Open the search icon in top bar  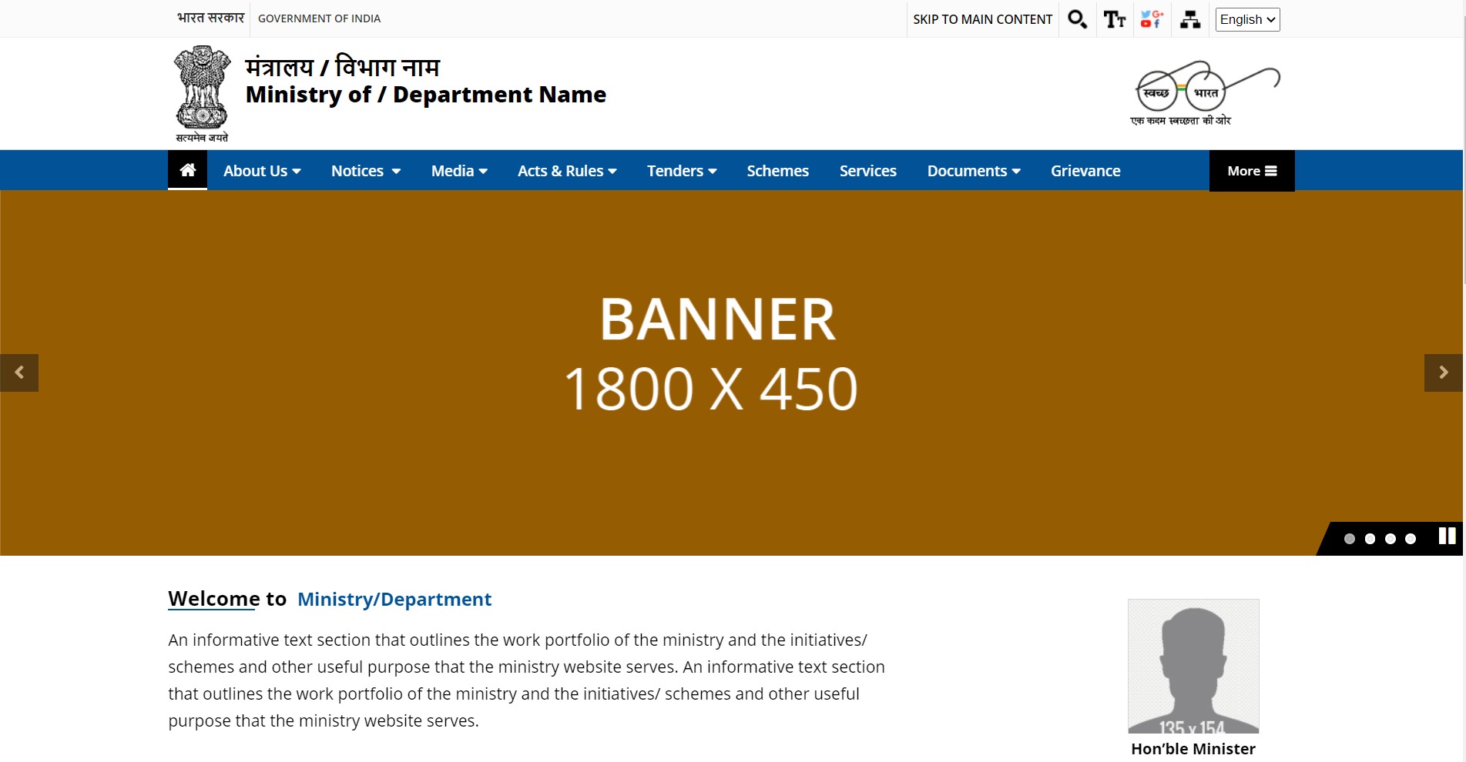click(1077, 19)
